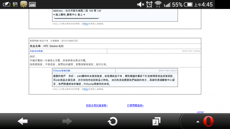The width and height of the screenshot is (230, 129).
Task: Tap the Wi-Fi signal status icon
Action: pyautogui.click(x=158, y=4)
